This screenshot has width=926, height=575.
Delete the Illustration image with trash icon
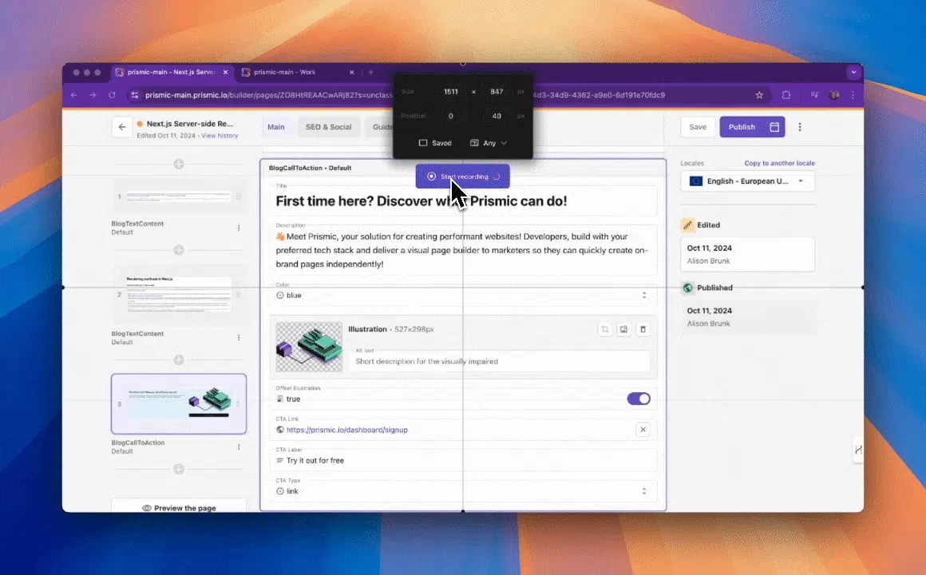click(643, 329)
